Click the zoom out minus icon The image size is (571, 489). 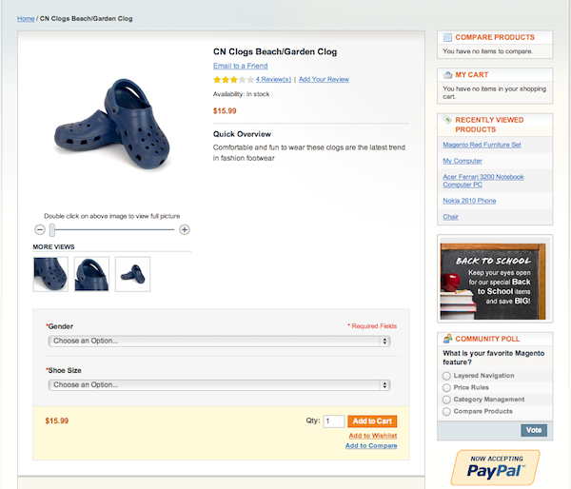pyautogui.click(x=40, y=229)
